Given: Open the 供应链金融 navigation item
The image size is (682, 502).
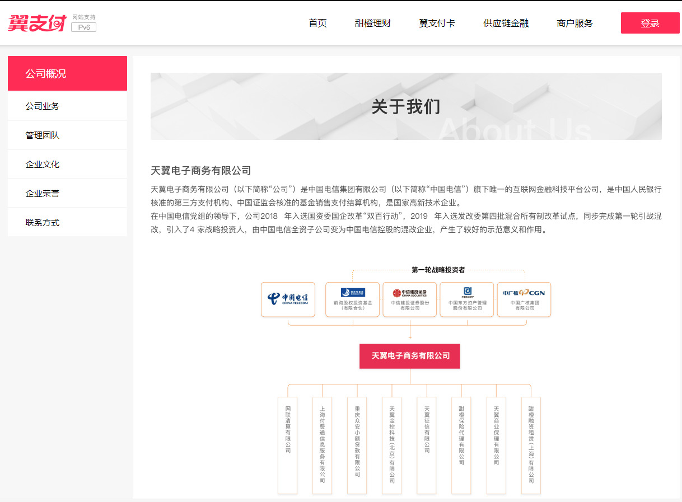Looking at the screenshot, I should (x=506, y=23).
